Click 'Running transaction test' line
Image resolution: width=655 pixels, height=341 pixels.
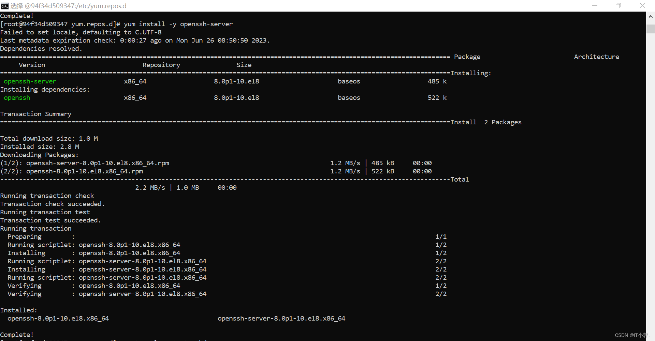pyautogui.click(x=45, y=212)
